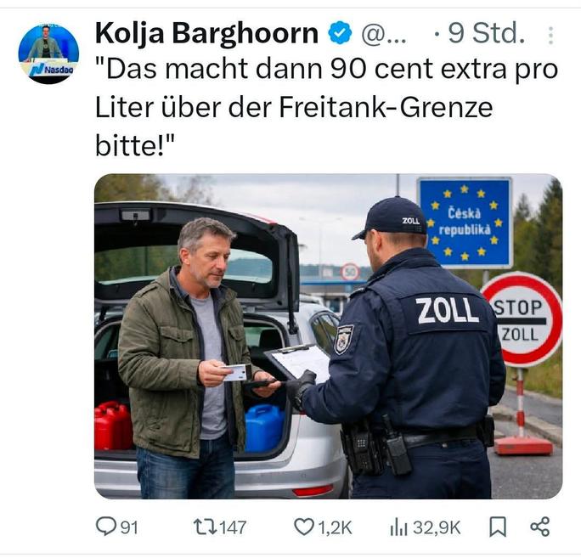Click the 147 reposts count

tap(233, 527)
